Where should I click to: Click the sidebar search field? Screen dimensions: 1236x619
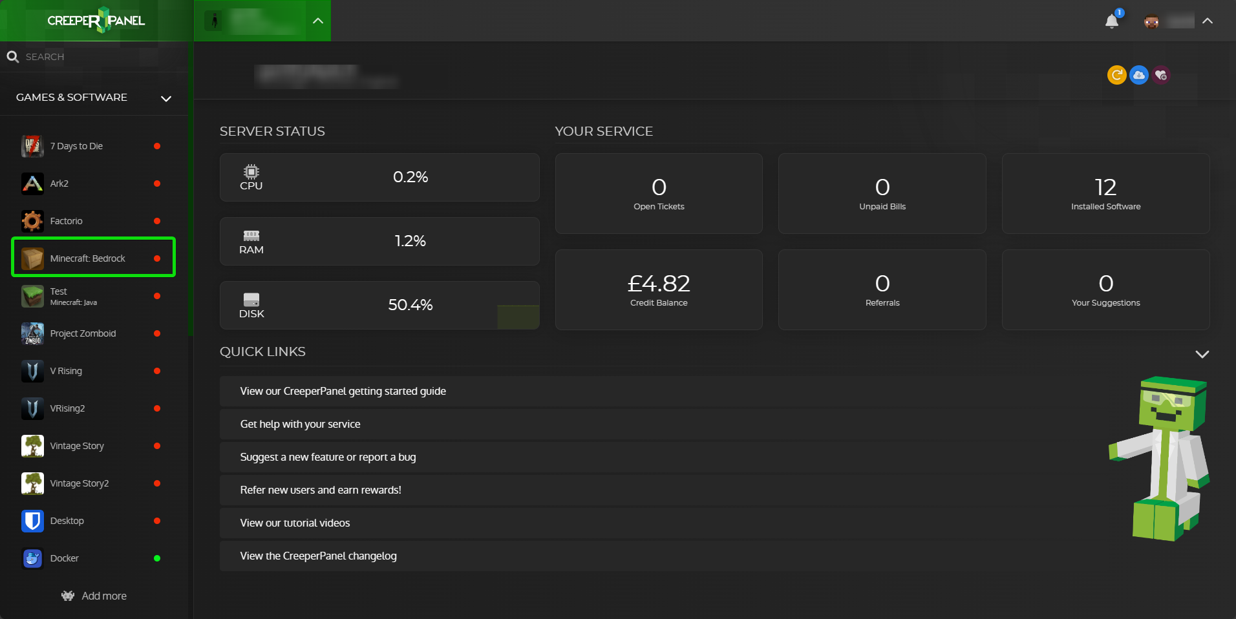click(x=94, y=57)
